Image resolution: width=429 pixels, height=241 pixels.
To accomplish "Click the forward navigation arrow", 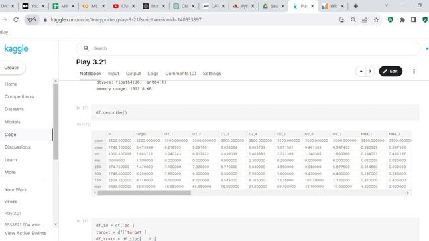I will click(5, 19).
